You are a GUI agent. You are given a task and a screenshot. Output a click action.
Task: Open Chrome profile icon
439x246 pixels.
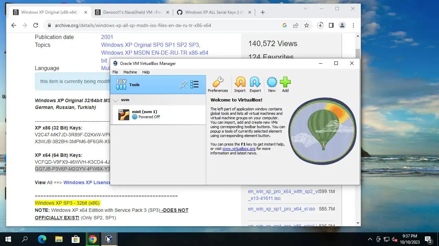point(342,25)
